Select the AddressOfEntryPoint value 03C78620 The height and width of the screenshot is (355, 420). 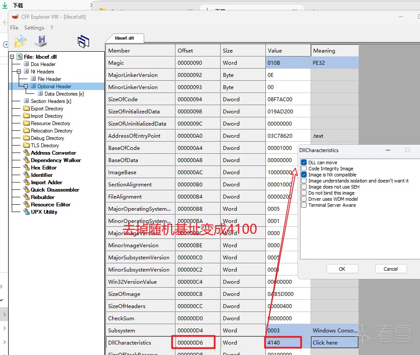click(288, 136)
